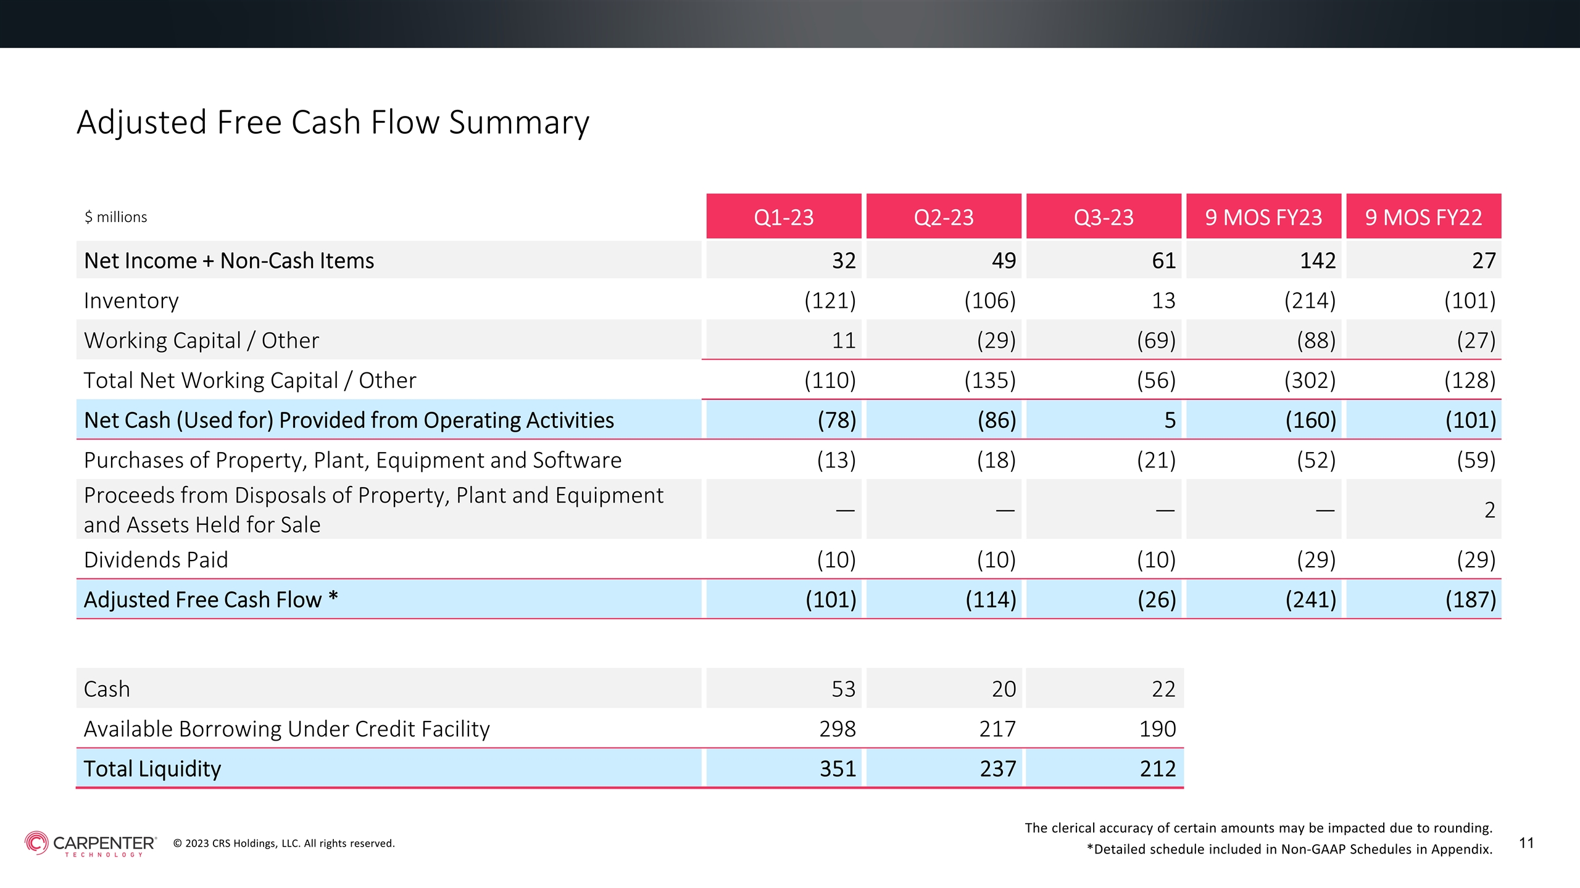Select the 'Dividends Paid' row label
This screenshot has width=1580, height=888.
[156, 560]
